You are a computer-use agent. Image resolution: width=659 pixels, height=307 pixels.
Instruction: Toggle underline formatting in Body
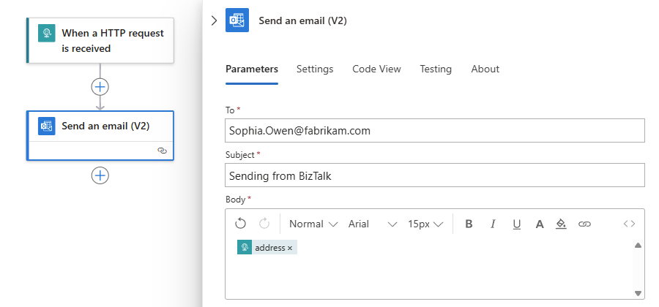pos(516,224)
